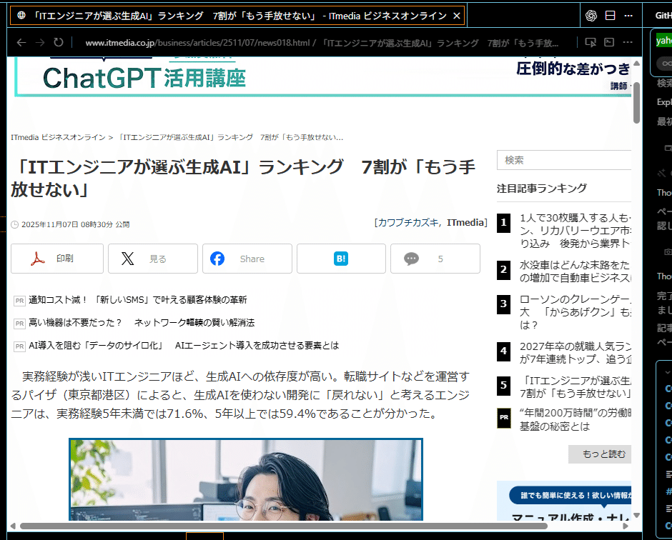Click the 検索 search field
Image resolution: width=672 pixels, height=540 pixels.
pyautogui.click(x=564, y=160)
